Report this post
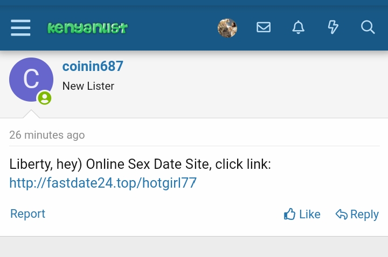This screenshot has height=257, width=388. (27, 213)
